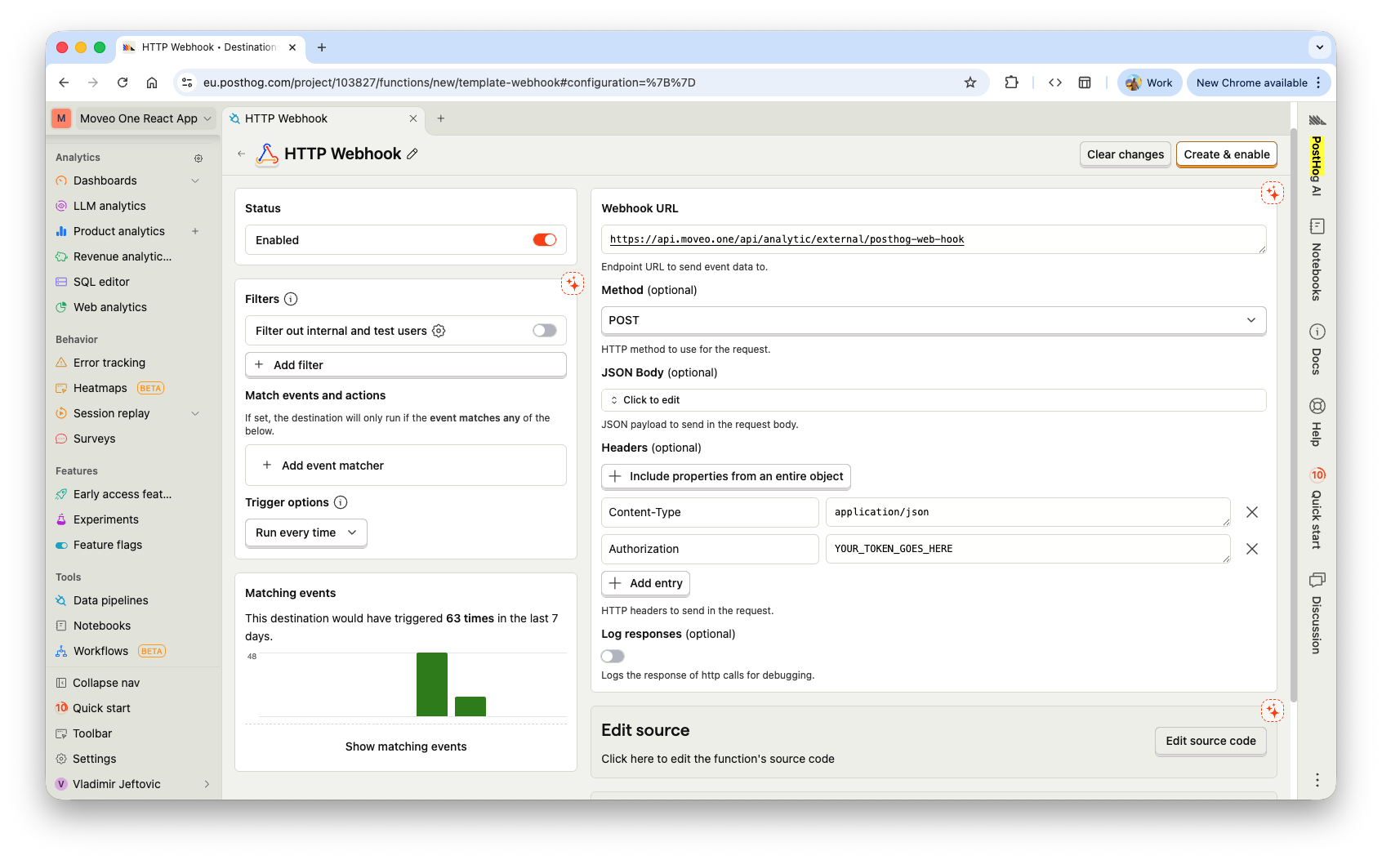Expand the Dashboards chevron
1382x860 pixels.
195,180
